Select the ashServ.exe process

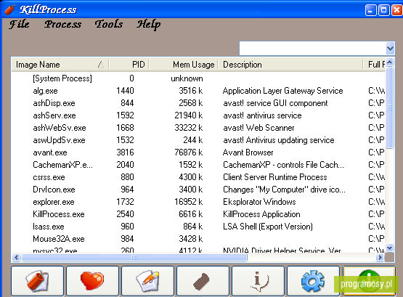click(198, 115)
